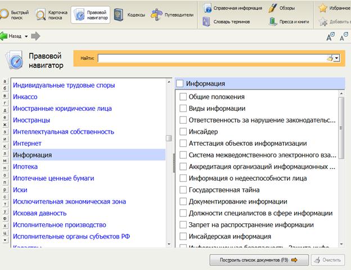The image size is (351, 270).
Task: Jump to letter к in alphabet index
Action: tap(4, 146)
